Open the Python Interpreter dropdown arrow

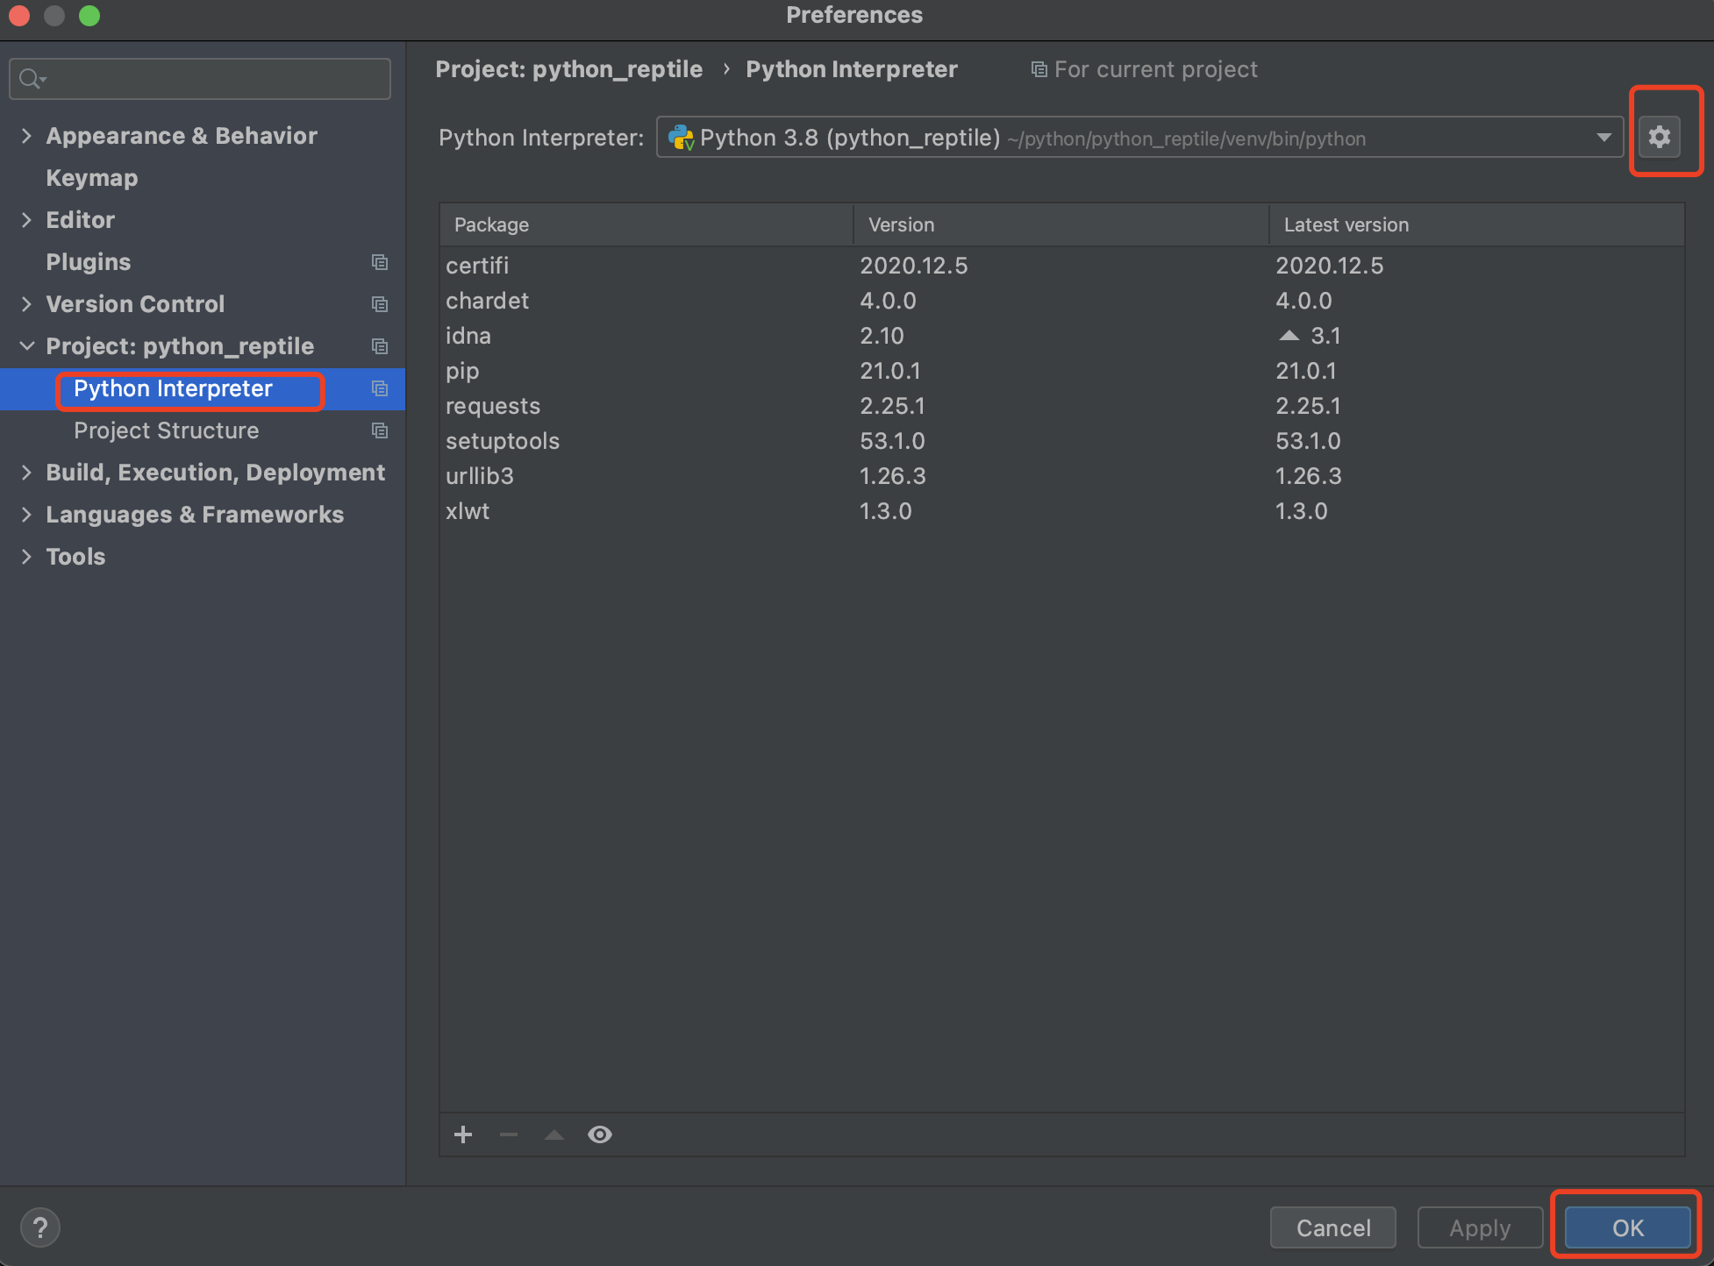coord(1603,138)
